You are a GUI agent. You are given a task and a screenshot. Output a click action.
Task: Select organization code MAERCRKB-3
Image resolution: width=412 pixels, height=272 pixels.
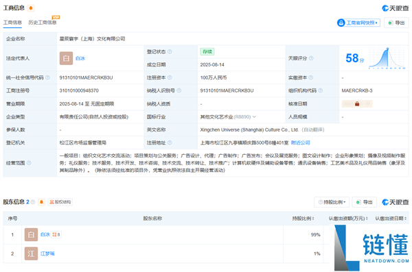(357, 90)
